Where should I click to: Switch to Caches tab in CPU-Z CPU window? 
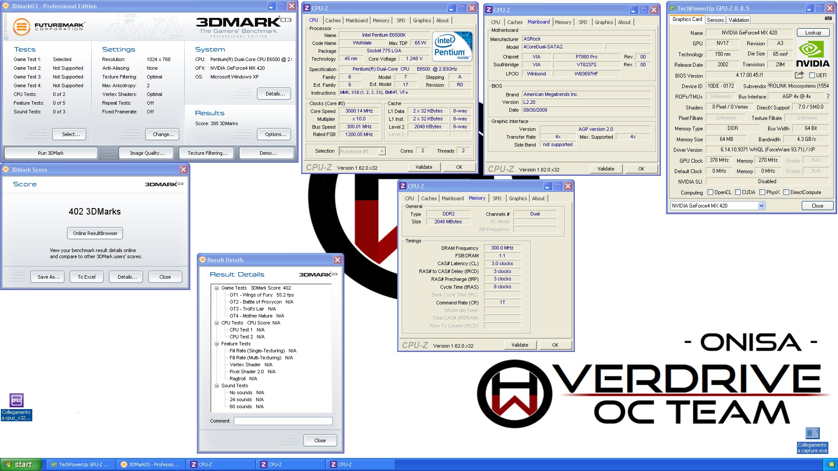tap(333, 20)
